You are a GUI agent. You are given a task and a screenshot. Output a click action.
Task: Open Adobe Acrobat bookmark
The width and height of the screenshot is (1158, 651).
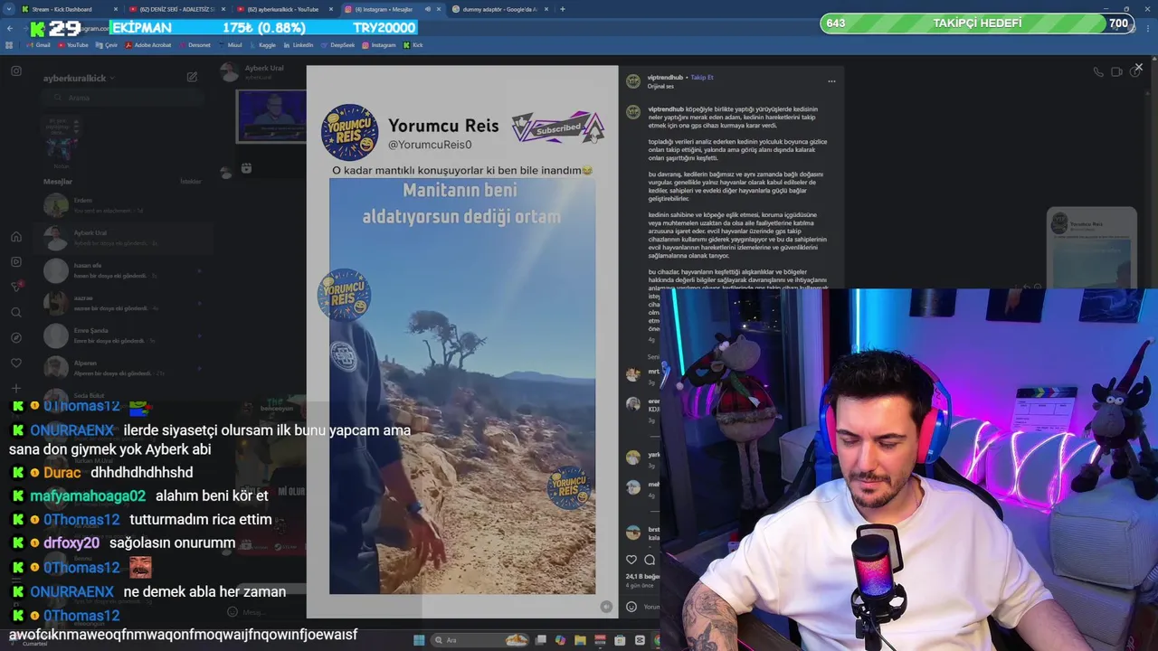tap(148, 44)
